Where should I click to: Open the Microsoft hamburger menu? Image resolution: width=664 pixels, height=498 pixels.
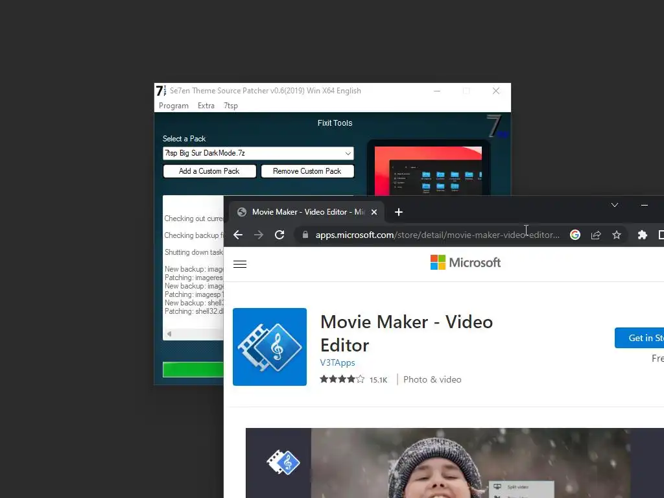pyautogui.click(x=240, y=265)
